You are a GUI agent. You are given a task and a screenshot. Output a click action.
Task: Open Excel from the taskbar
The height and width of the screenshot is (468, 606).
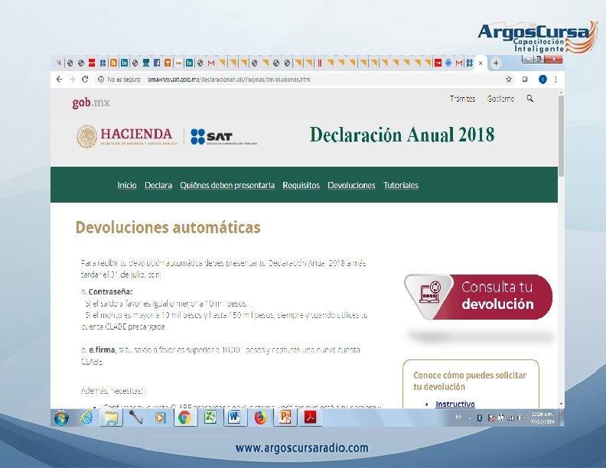coord(210,418)
